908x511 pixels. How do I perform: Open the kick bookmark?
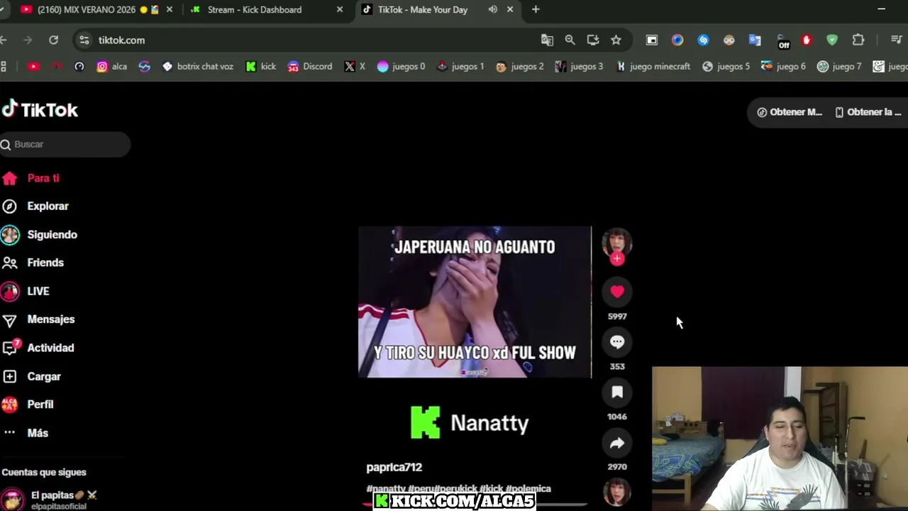click(x=260, y=66)
